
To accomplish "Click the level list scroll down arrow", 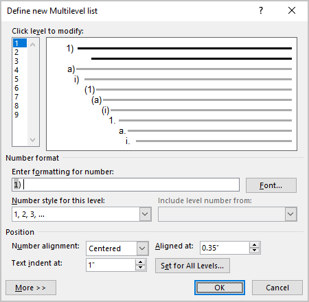I will tap(33, 139).
